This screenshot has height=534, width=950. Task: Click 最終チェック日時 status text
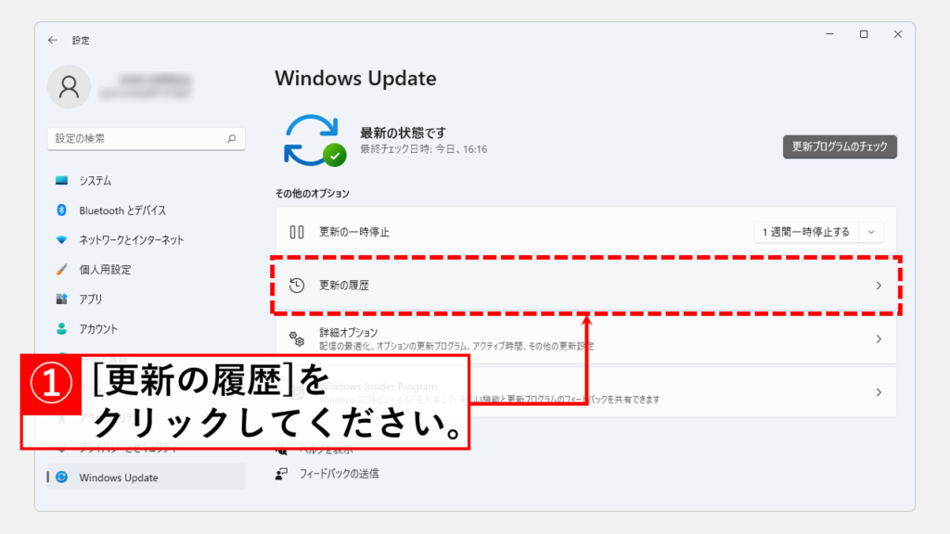pos(423,149)
